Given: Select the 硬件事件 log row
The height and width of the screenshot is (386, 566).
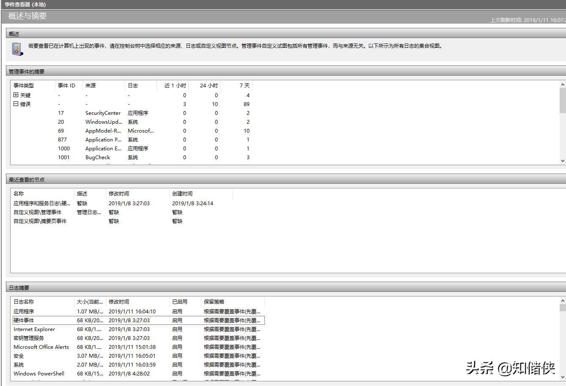Looking at the screenshot, I should (x=138, y=320).
